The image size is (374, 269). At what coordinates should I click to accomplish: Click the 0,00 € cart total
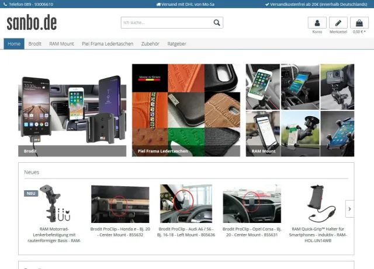click(x=359, y=32)
